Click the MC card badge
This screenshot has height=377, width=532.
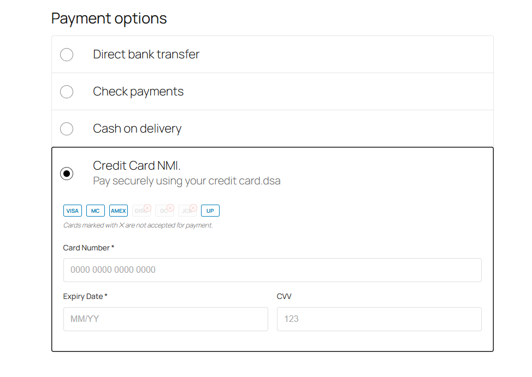click(95, 210)
